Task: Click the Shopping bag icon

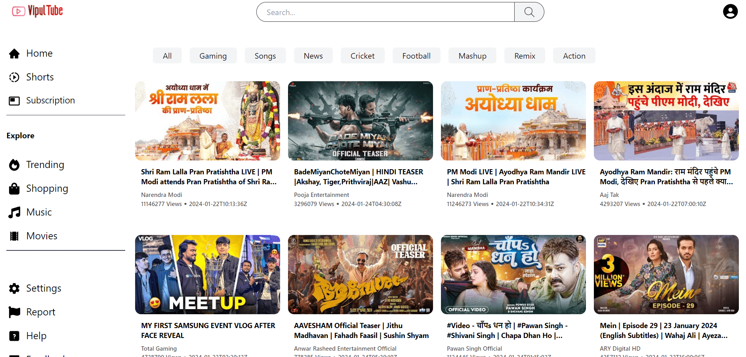Action: point(14,189)
